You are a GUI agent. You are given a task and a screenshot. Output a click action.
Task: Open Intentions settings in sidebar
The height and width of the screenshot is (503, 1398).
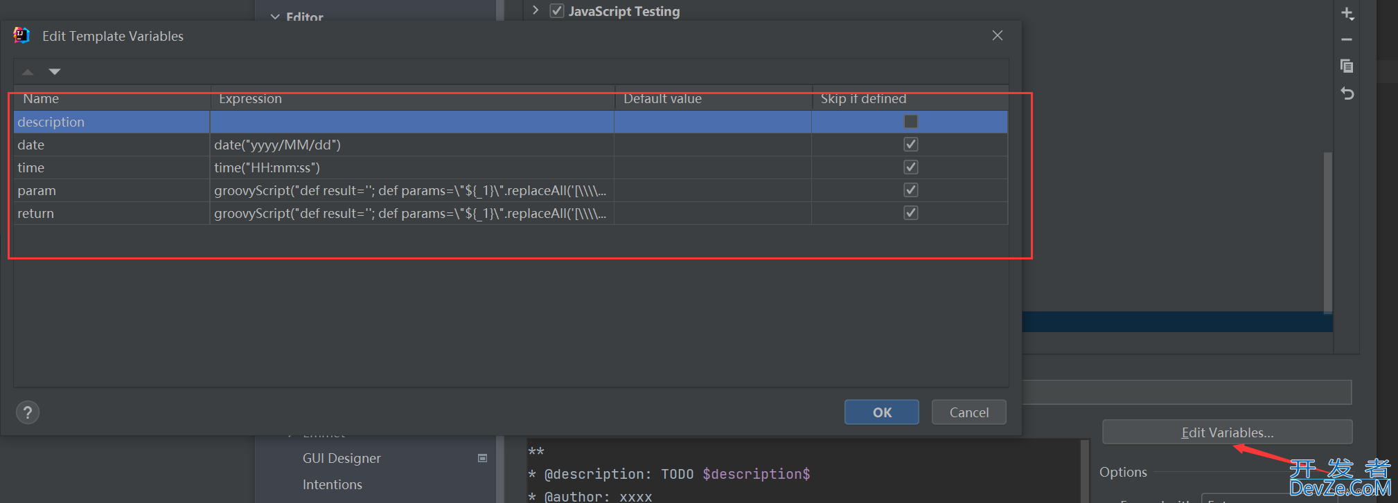[x=333, y=484]
